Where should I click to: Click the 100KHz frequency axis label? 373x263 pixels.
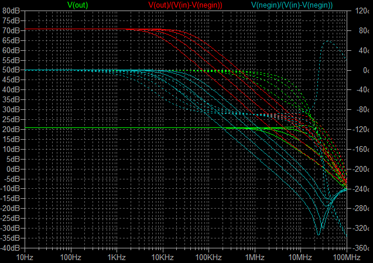207,257
